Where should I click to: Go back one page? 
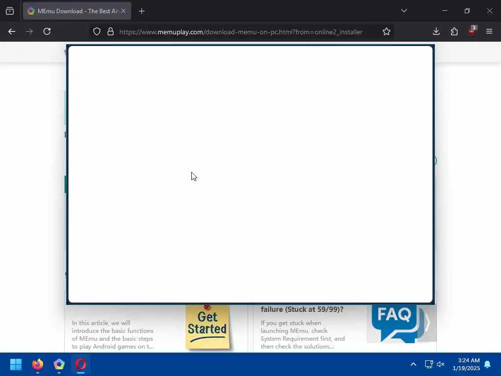12,31
